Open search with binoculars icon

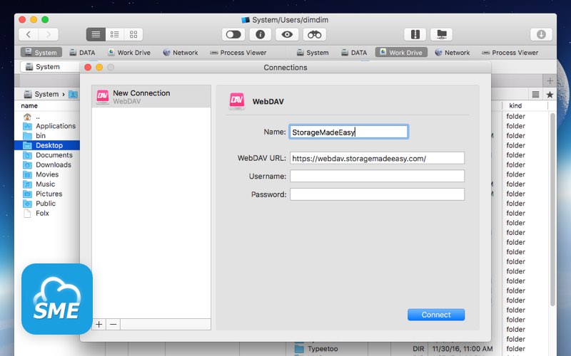click(x=314, y=34)
